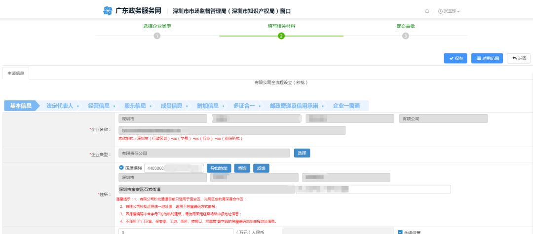Switch to the 股东信息 tab

pos(135,106)
